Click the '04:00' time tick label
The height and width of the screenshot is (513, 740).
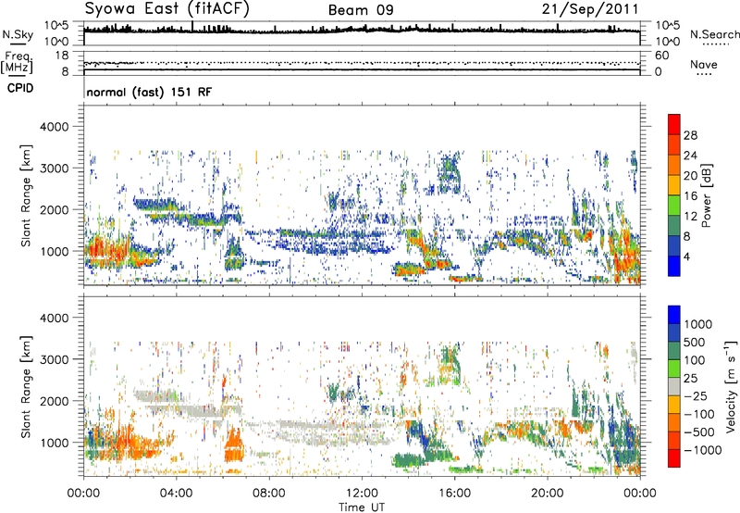[x=176, y=494]
